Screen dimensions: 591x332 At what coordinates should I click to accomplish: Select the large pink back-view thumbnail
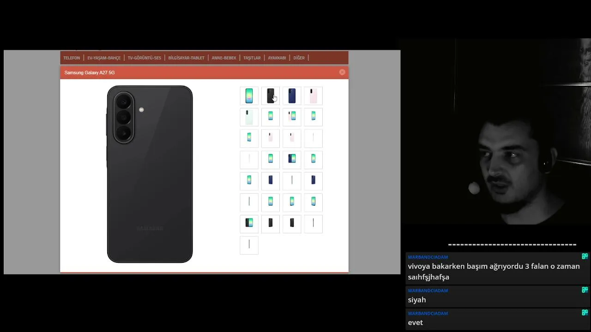tap(313, 96)
